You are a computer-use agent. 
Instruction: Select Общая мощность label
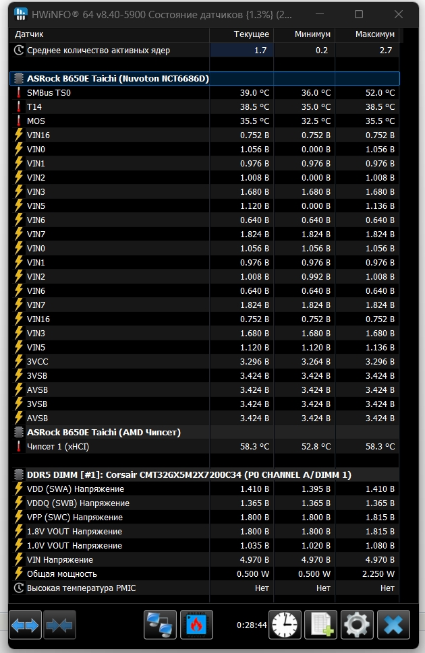click(62, 574)
